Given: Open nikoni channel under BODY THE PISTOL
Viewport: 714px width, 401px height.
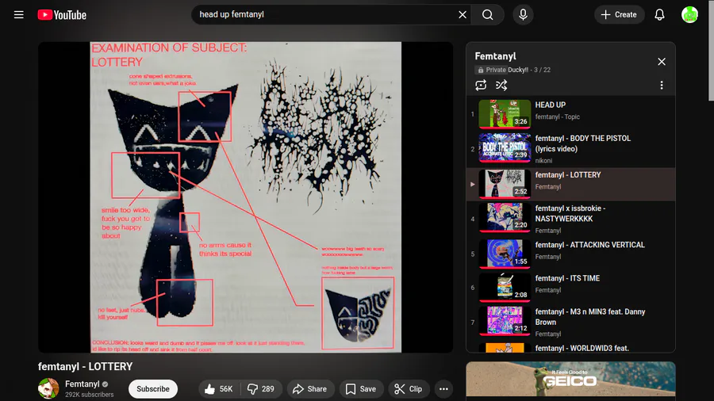Looking at the screenshot, I should (543, 161).
